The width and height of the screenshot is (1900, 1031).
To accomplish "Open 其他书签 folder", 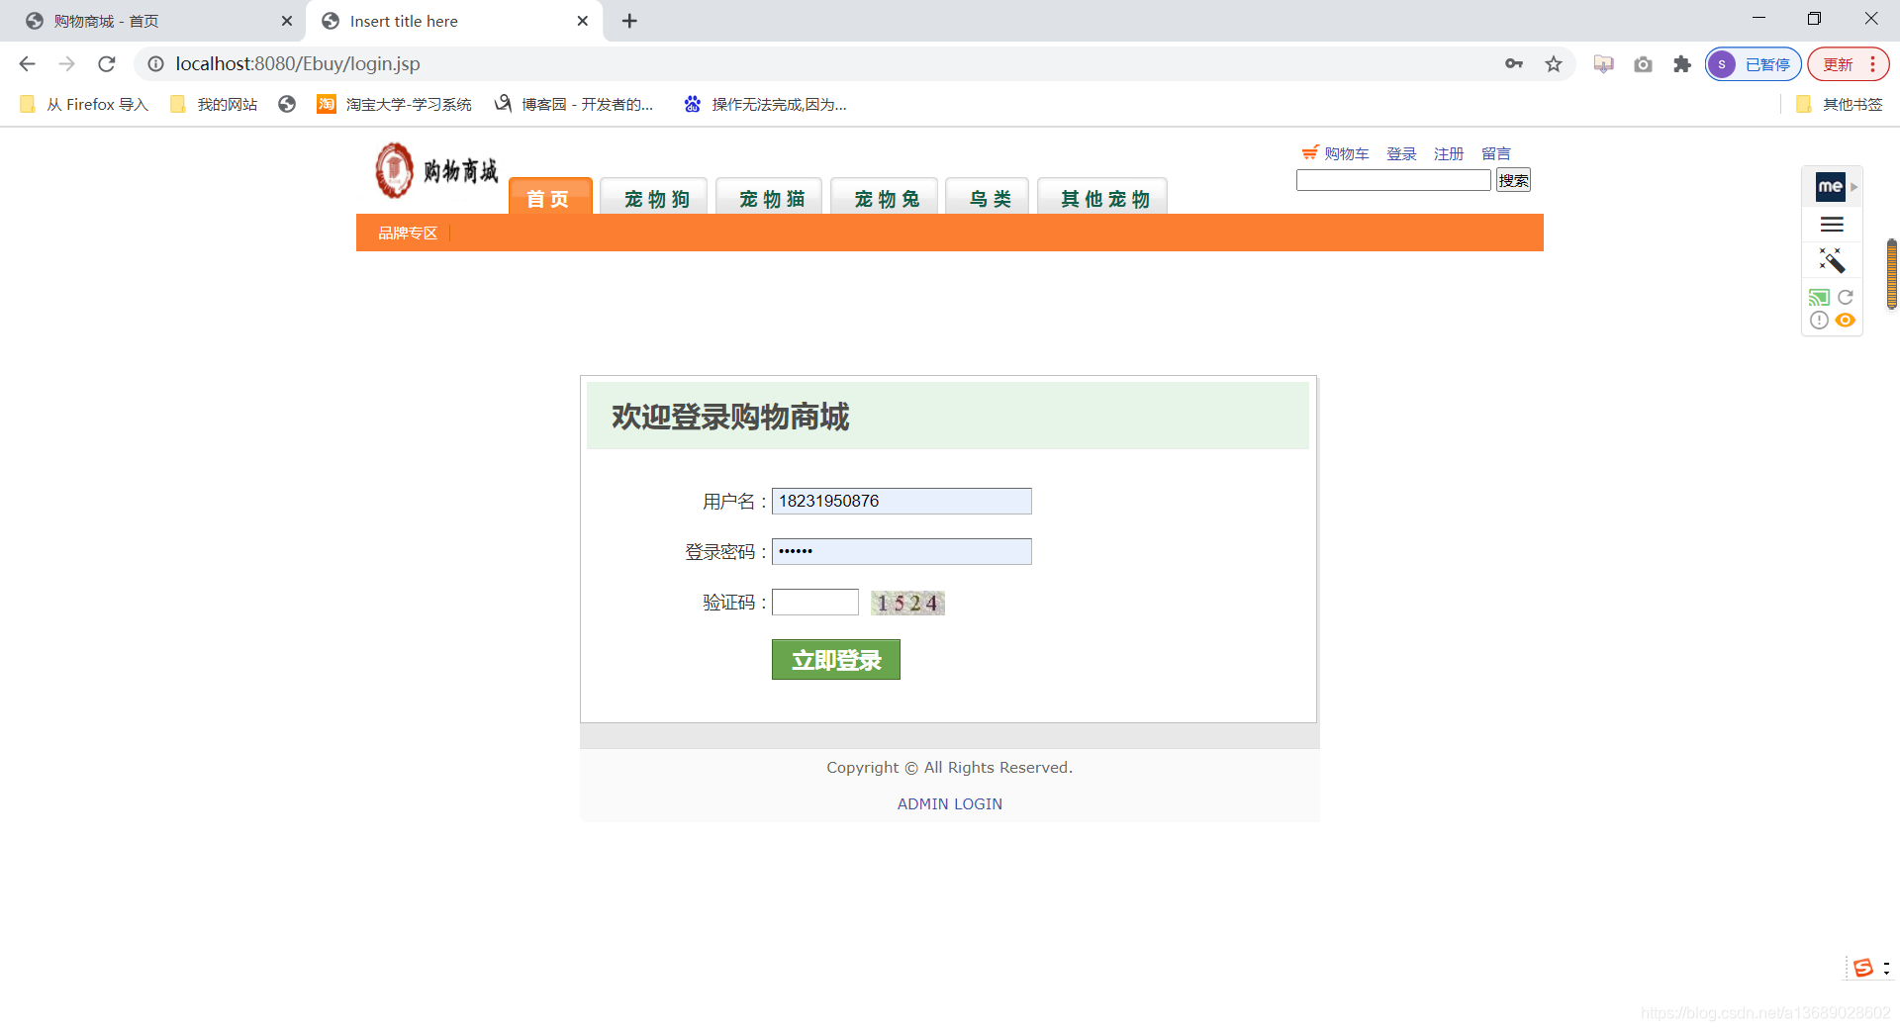I will [1840, 104].
